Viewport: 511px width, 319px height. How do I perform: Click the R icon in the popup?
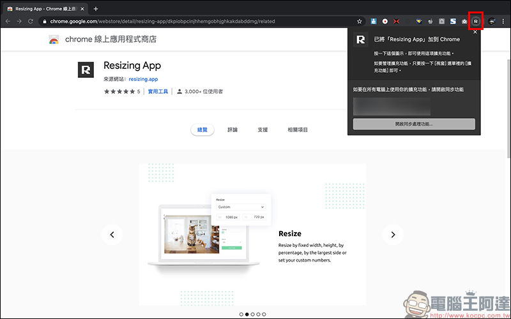click(x=361, y=40)
